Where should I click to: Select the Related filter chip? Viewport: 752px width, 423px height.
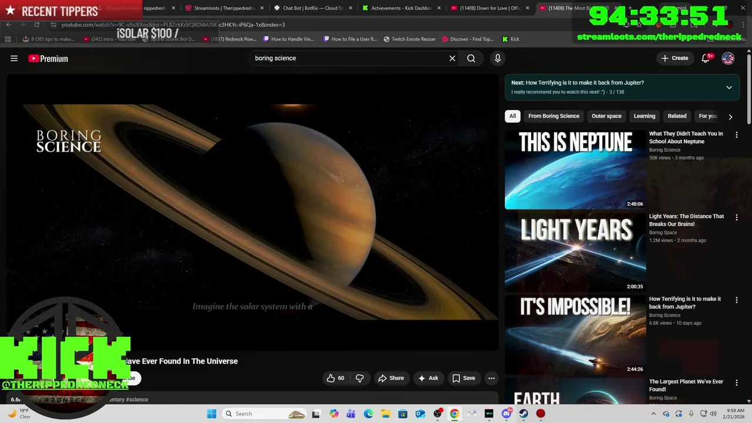(677, 116)
